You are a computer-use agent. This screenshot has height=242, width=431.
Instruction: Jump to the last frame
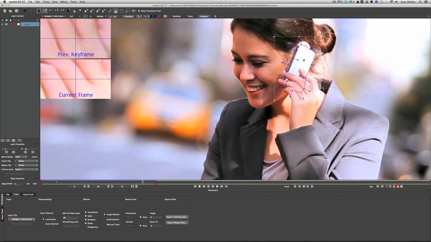(222, 186)
